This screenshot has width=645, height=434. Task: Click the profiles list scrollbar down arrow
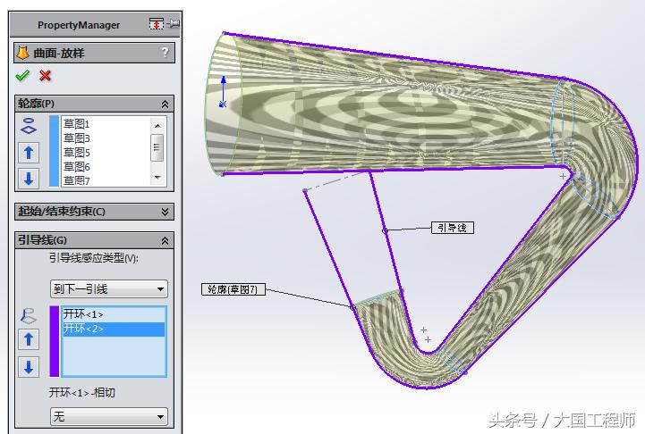click(158, 178)
